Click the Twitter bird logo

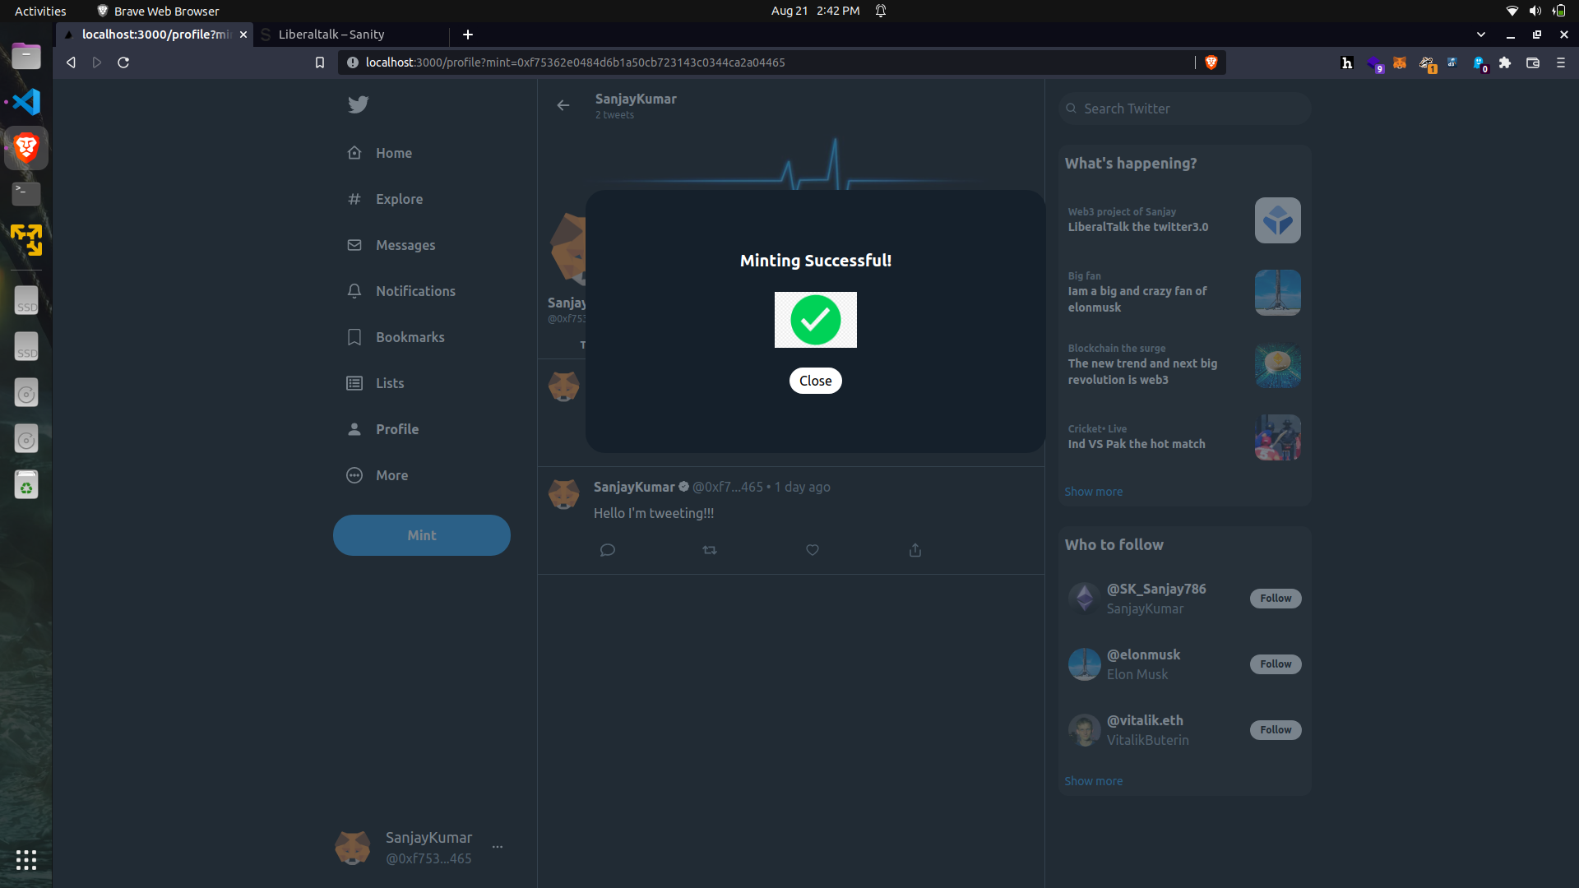[358, 104]
